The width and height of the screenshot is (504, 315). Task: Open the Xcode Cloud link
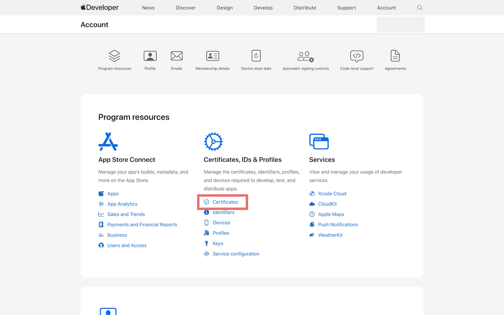[332, 194]
